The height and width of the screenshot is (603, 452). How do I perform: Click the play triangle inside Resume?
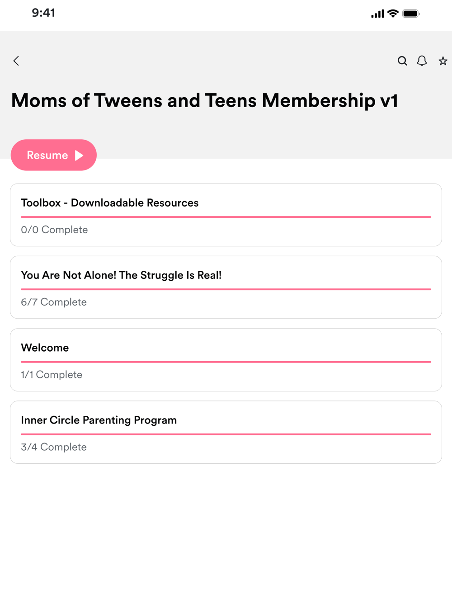[x=79, y=155]
